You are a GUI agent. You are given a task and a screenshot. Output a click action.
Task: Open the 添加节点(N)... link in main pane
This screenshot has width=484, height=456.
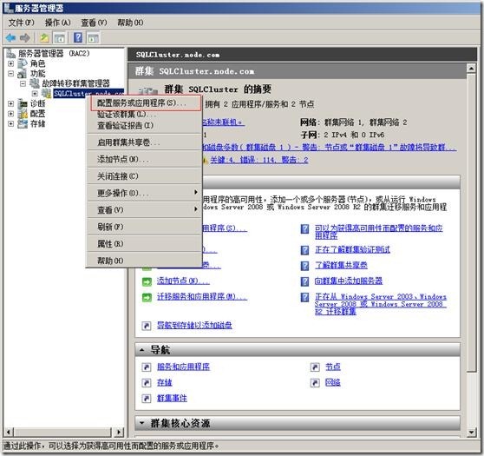[x=183, y=281]
